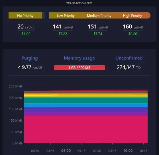The height and width of the screenshot is (155, 159).
Task: Select the 20 sat/vB fee value
Action: [x=26, y=27]
